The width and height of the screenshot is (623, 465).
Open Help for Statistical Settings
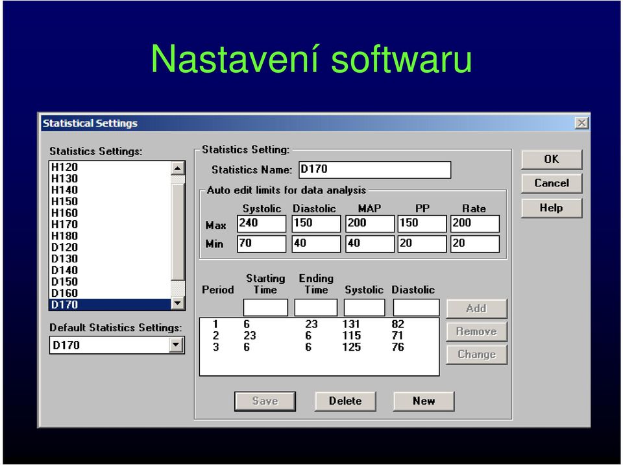pos(552,208)
